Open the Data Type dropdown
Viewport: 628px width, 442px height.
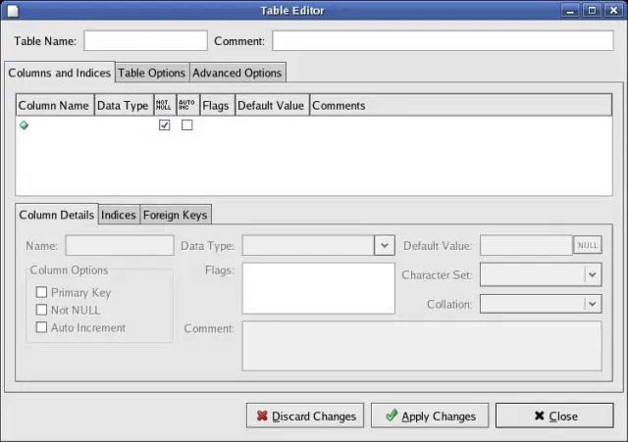(x=385, y=245)
